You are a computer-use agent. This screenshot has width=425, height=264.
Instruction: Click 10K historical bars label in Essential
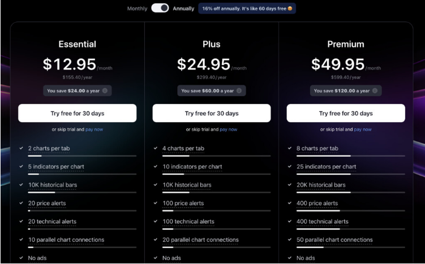coord(53,185)
